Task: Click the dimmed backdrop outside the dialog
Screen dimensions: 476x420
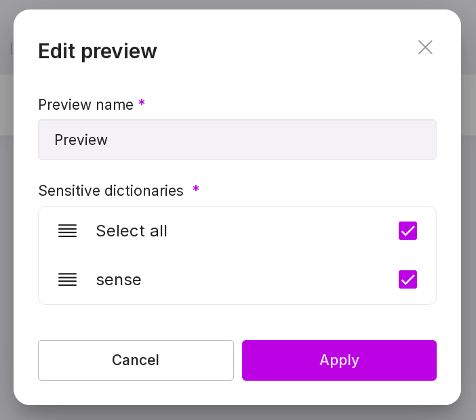Action: coord(469,203)
